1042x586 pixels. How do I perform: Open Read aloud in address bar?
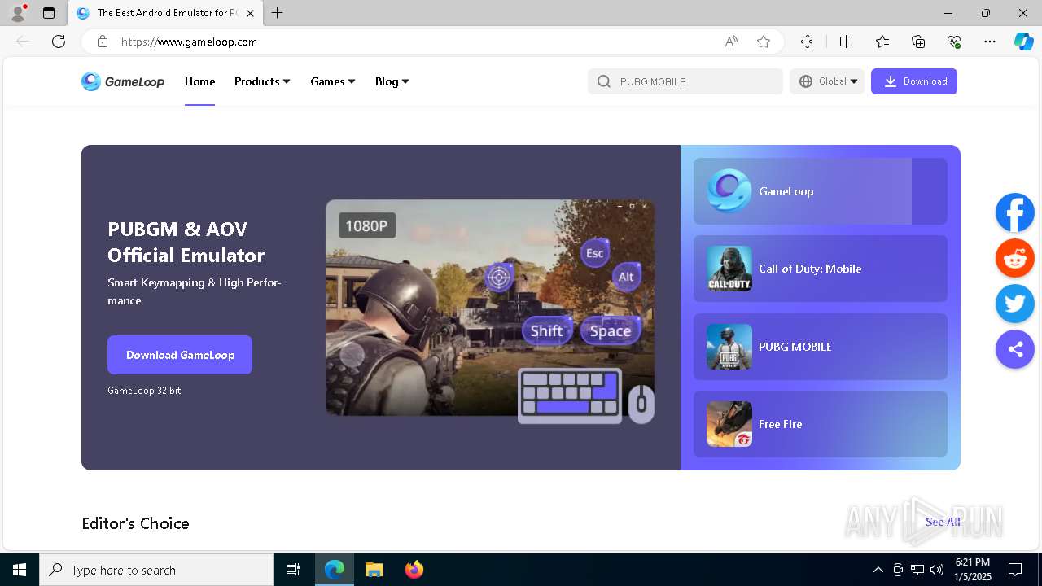tap(731, 42)
